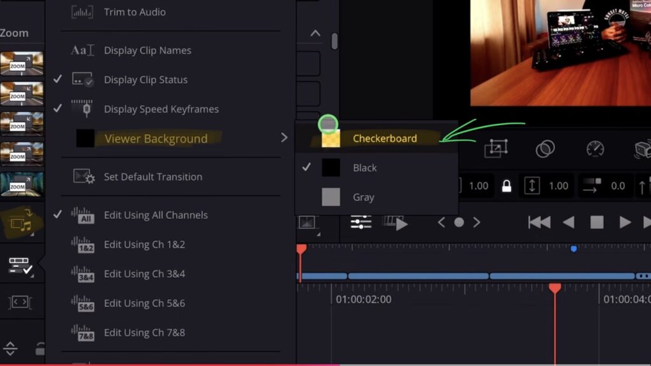Collapse the viewer panel chevron
Viewport: 651px width, 366px height.
(x=315, y=32)
